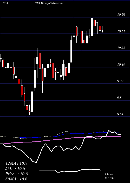The height and width of the screenshot is (183, 130).
Task: Click the 5MA : 10.6 reading
Action: pos(15,169)
